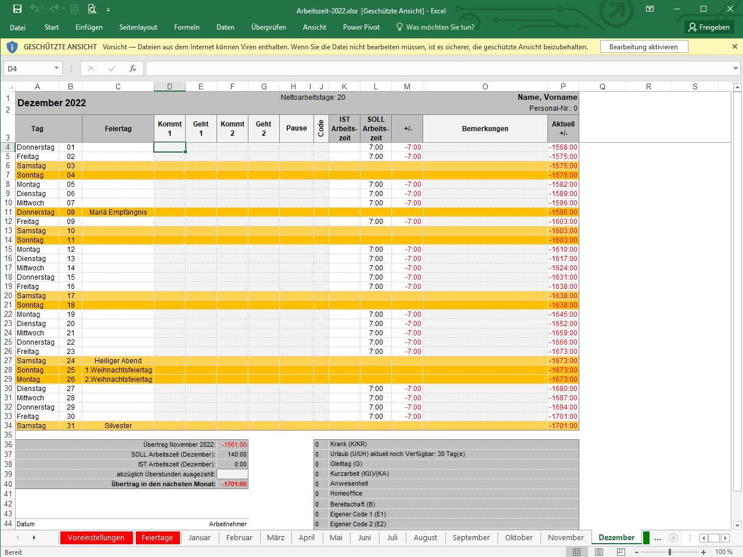Image resolution: width=743 pixels, height=557 pixels.
Task: Select row 11 header
Action: click(x=8, y=212)
